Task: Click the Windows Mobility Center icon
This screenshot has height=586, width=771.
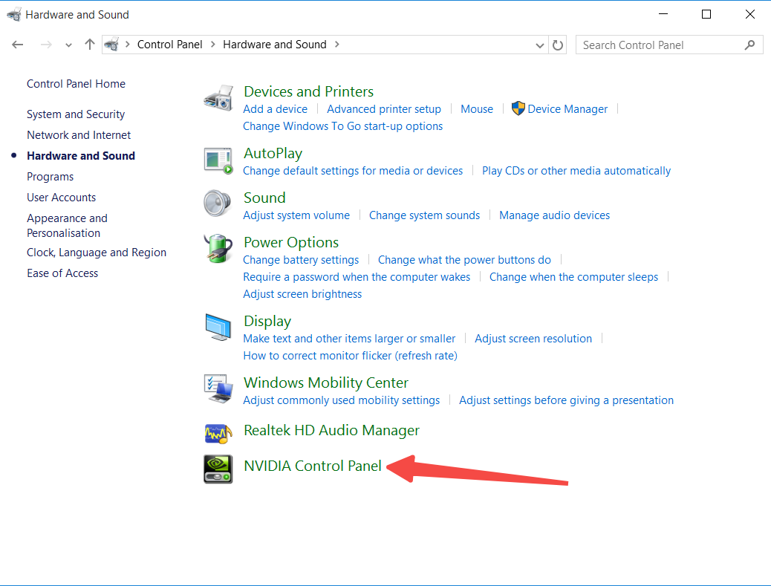Action: (x=218, y=388)
